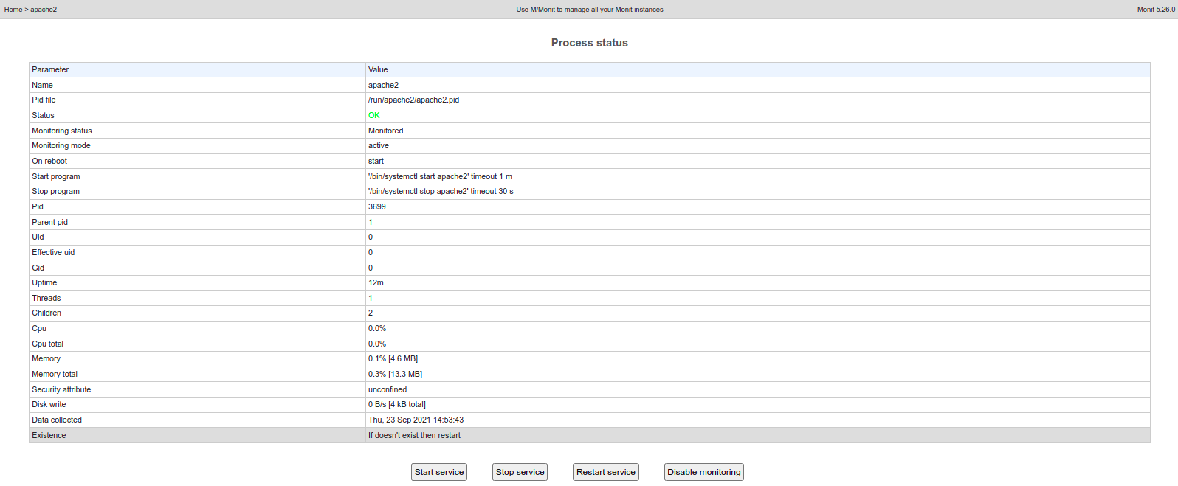Click the Gid parameter label
Screen dimensions: 1178x486
pos(38,268)
